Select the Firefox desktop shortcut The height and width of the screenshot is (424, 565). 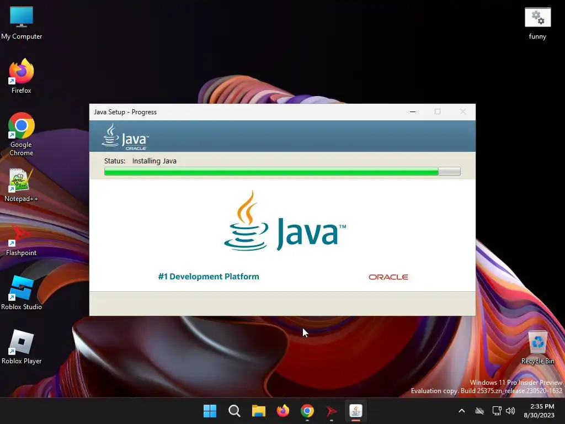(22, 76)
